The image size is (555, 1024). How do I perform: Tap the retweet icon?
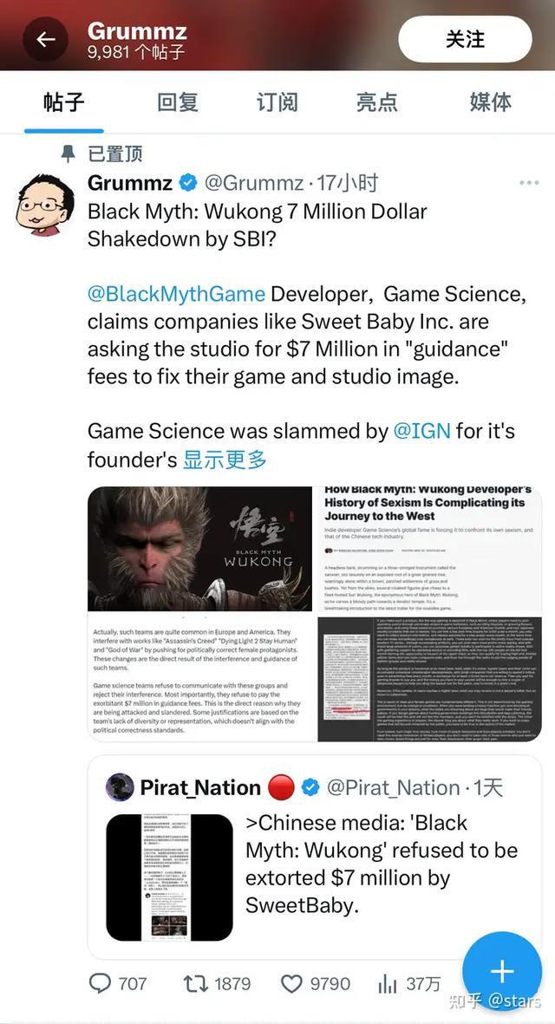coord(195,983)
